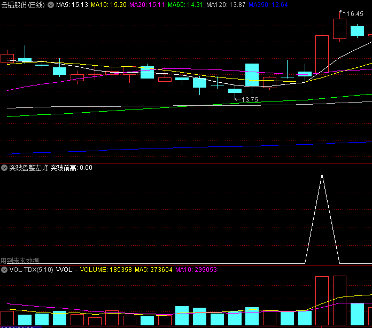Screen dimensions: 372x328
Task: Click the 用到未来数据 warning text
Action: click(x=19, y=261)
